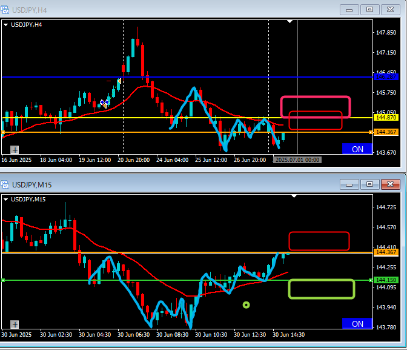The height and width of the screenshot is (350, 407).
Task: Click the 147.850 price scale value
Action: pyautogui.click(x=386, y=33)
